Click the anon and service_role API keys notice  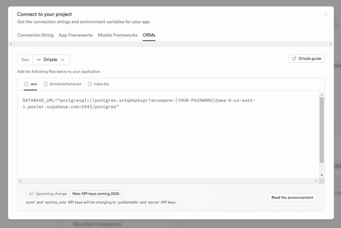tap(101, 202)
